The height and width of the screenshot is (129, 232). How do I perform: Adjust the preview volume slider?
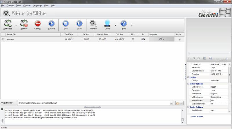click(221, 59)
